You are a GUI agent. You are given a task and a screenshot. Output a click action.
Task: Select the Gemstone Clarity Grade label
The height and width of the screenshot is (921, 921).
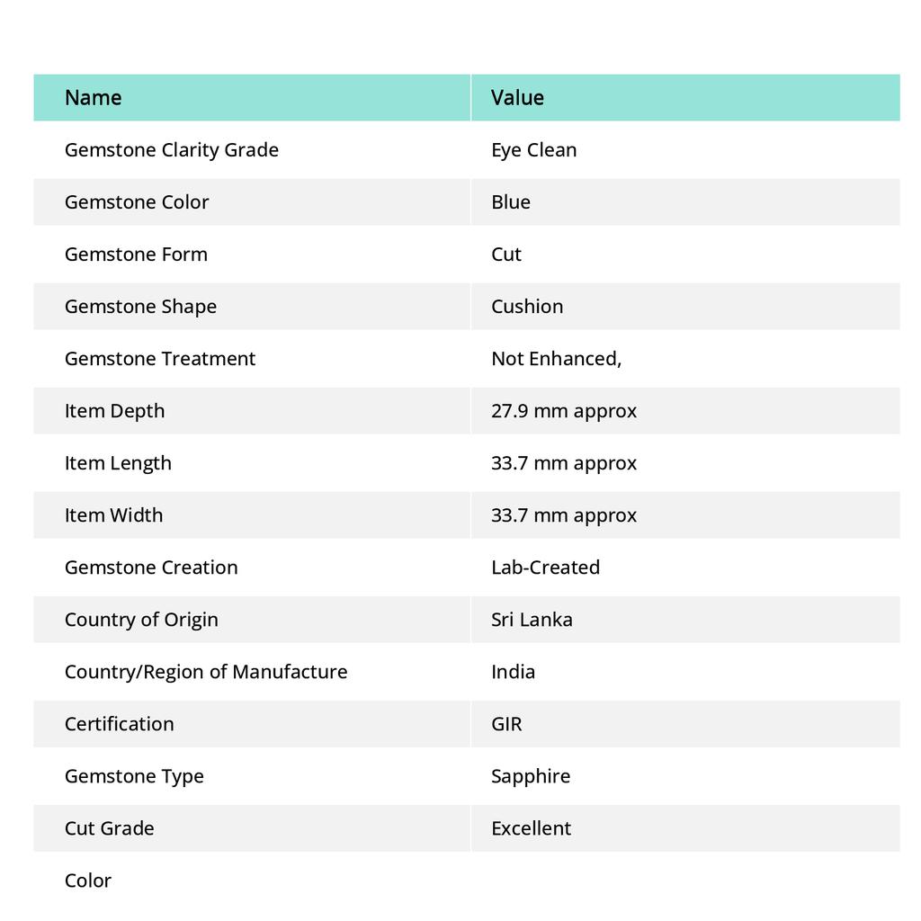coord(172,150)
